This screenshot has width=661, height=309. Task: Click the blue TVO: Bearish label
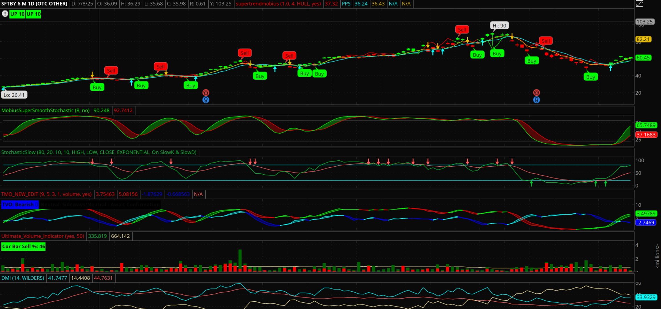point(20,205)
